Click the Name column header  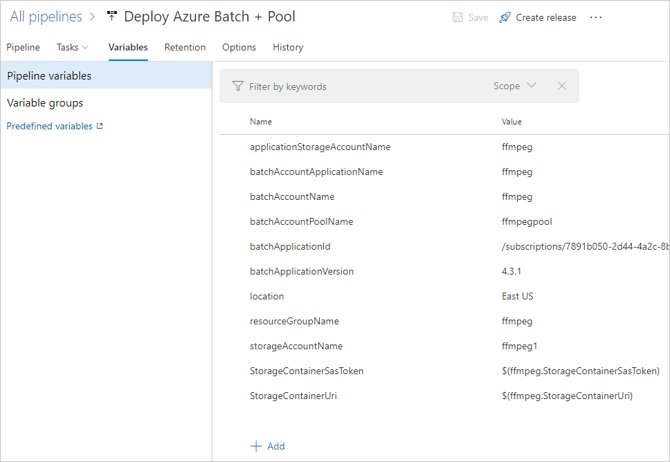click(261, 122)
